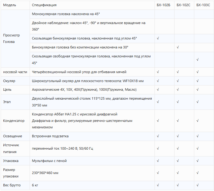Viewport: 214px width, 191px height.
Task: Select the Просмотр Голова category cell
Action: 15,39
